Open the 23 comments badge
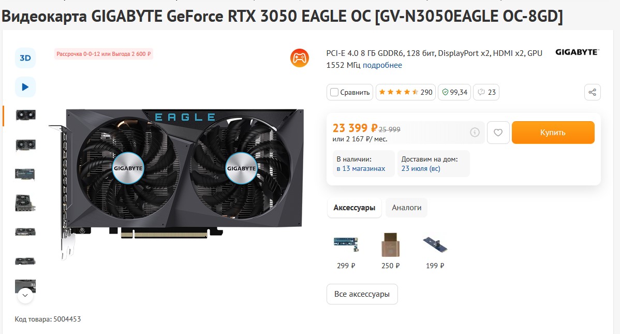The image size is (620, 334). point(486,92)
